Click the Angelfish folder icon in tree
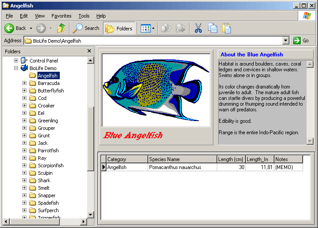The image size is (318, 228). coord(32,76)
